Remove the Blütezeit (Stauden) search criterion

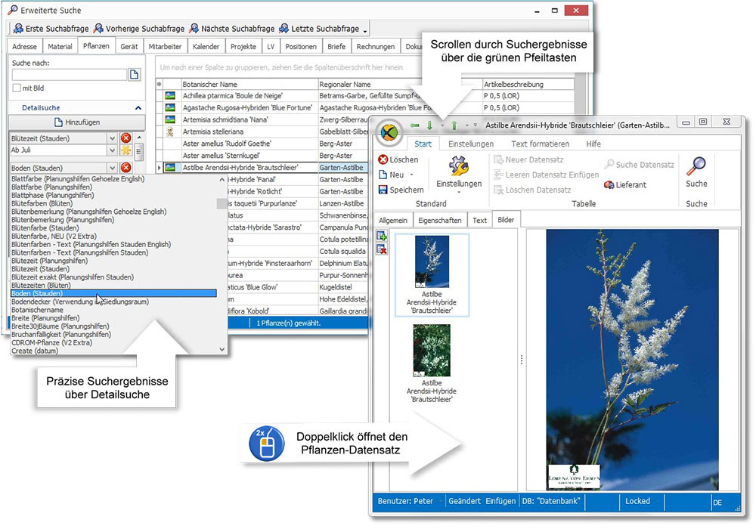point(125,138)
